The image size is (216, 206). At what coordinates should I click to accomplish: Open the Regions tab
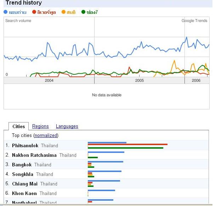click(x=40, y=126)
